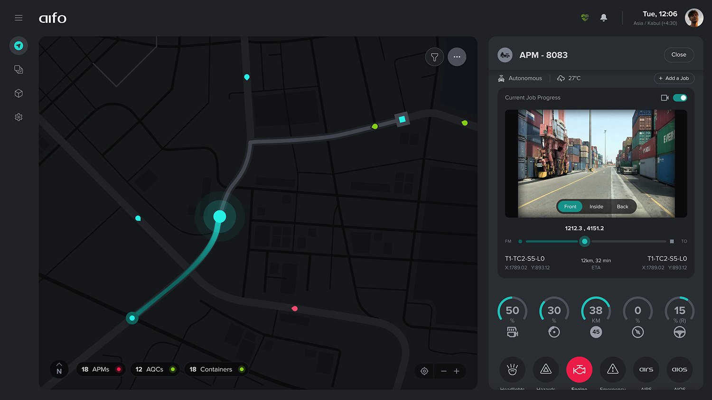Click the 38 KM speed gauge

(x=596, y=311)
